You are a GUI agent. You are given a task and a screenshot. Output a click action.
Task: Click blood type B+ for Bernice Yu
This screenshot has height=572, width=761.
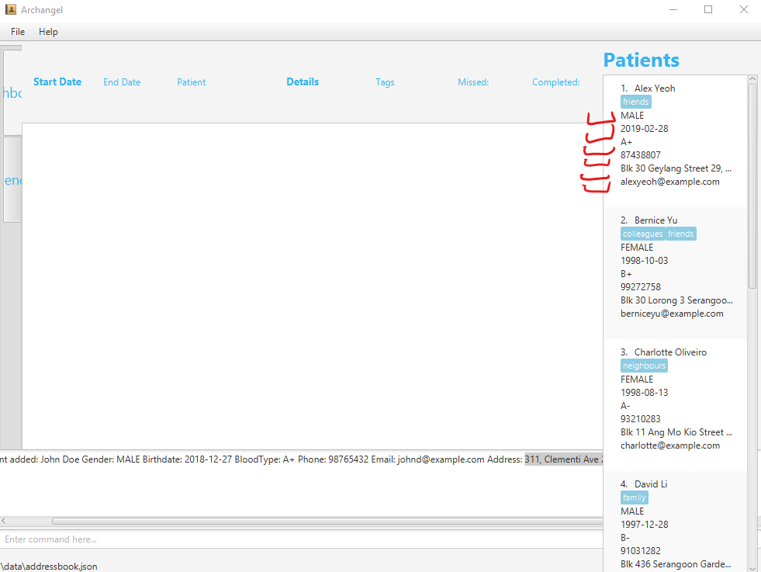[626, 274]
